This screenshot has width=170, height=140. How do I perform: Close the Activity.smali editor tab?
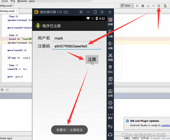coord(17,11)
